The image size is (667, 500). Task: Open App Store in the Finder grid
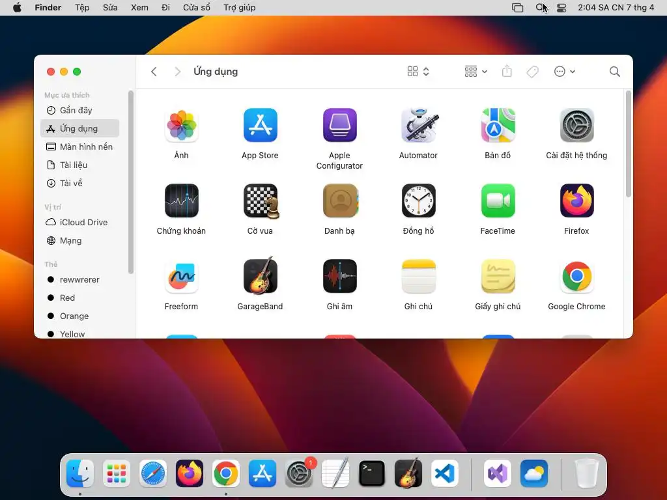(x=261, y=126)
